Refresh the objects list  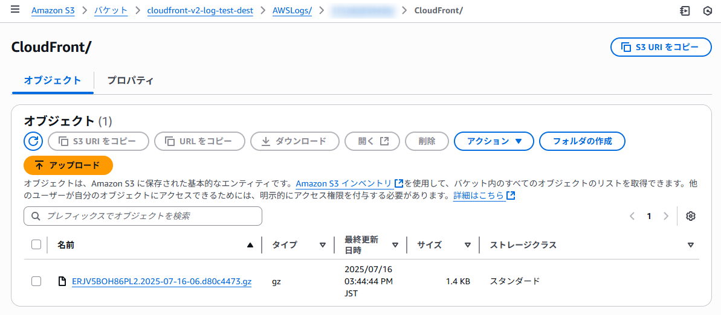[x=33, y=141]
